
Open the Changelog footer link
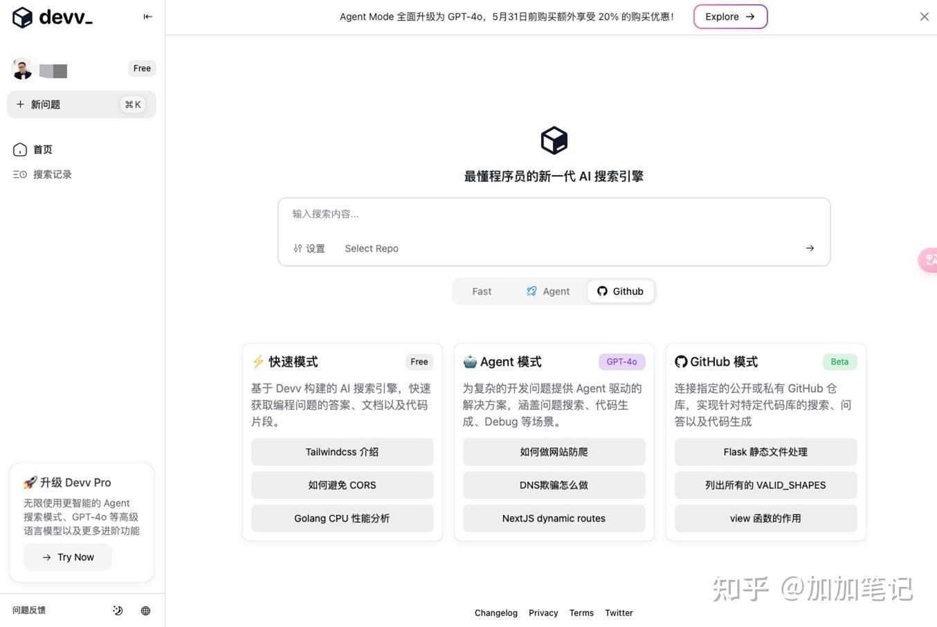coord(495,612)
